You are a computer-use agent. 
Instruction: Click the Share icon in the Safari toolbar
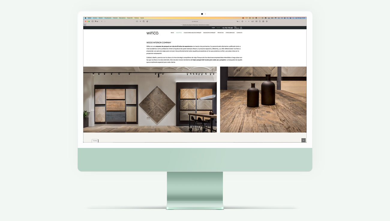tap(260, 21)
